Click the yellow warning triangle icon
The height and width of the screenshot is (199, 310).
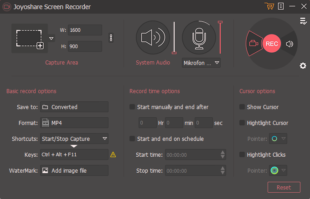(x=113, y=154)
